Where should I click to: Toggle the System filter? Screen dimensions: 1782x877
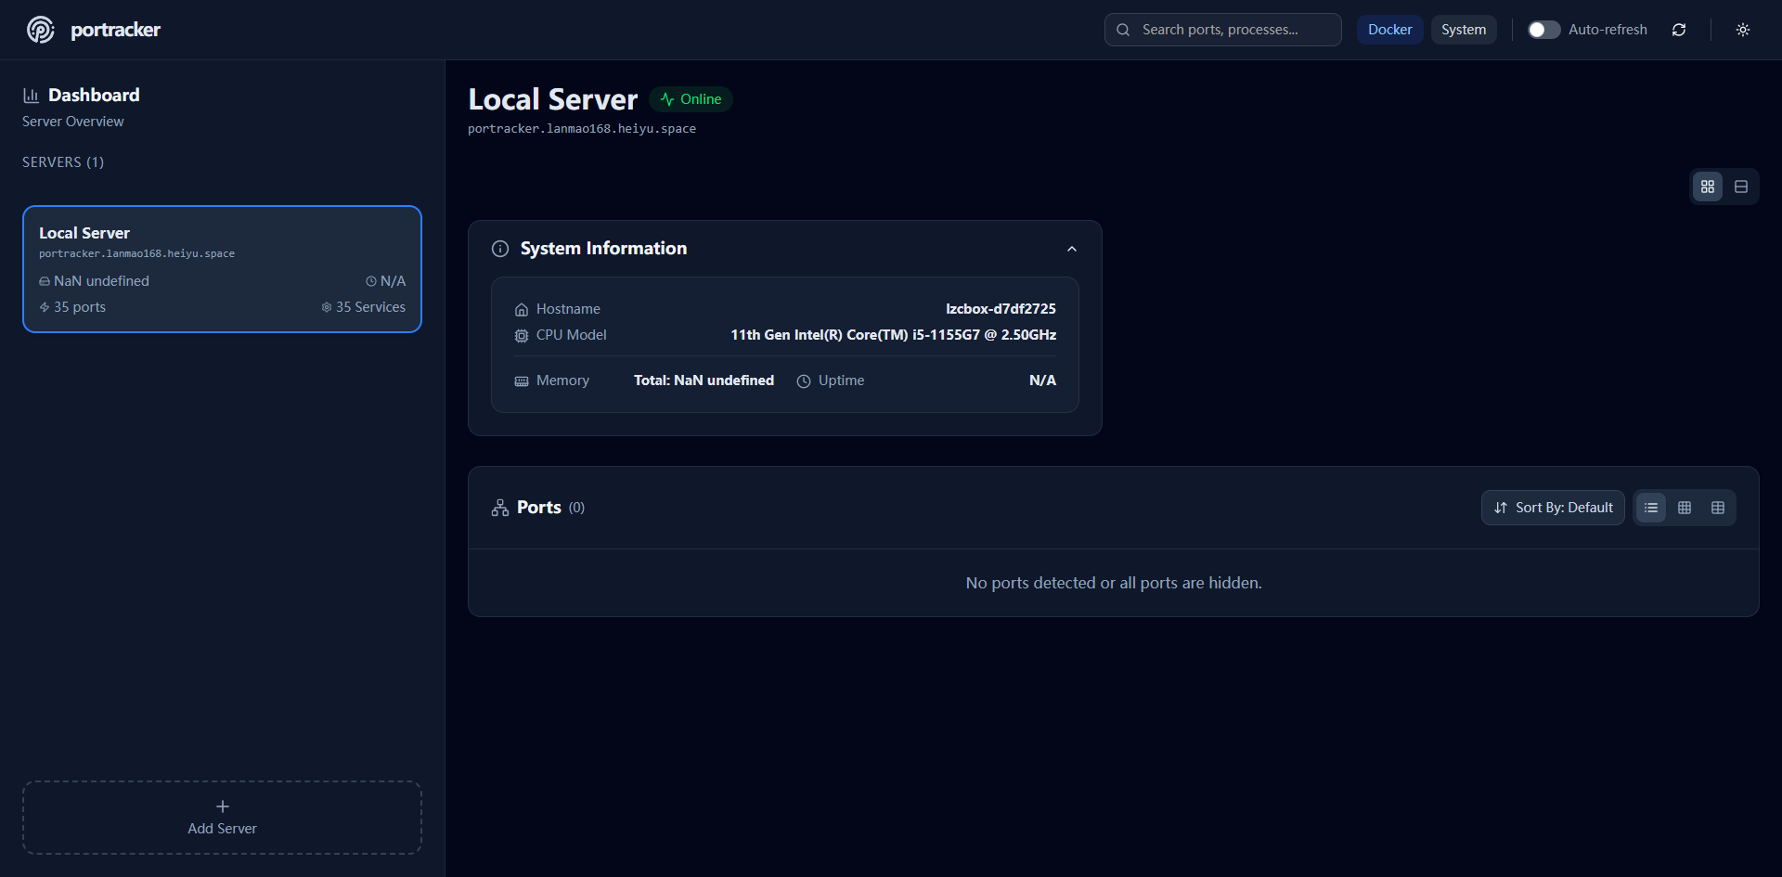pyautogui.click(x=1464, y=30)
